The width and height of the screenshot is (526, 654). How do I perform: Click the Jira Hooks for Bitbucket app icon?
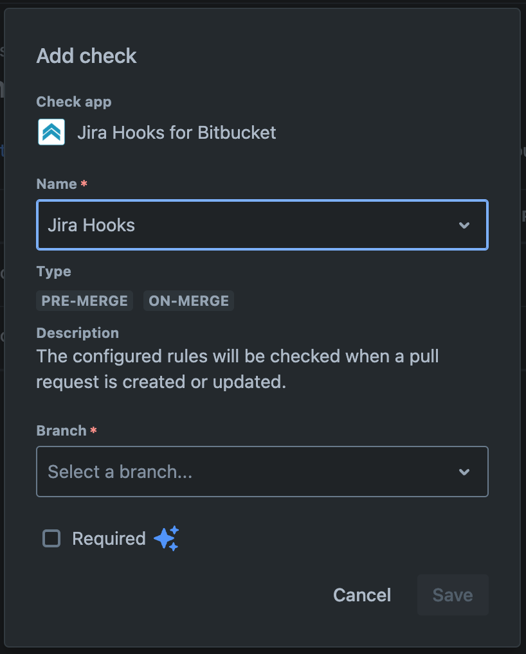click(x=51, y=132)
